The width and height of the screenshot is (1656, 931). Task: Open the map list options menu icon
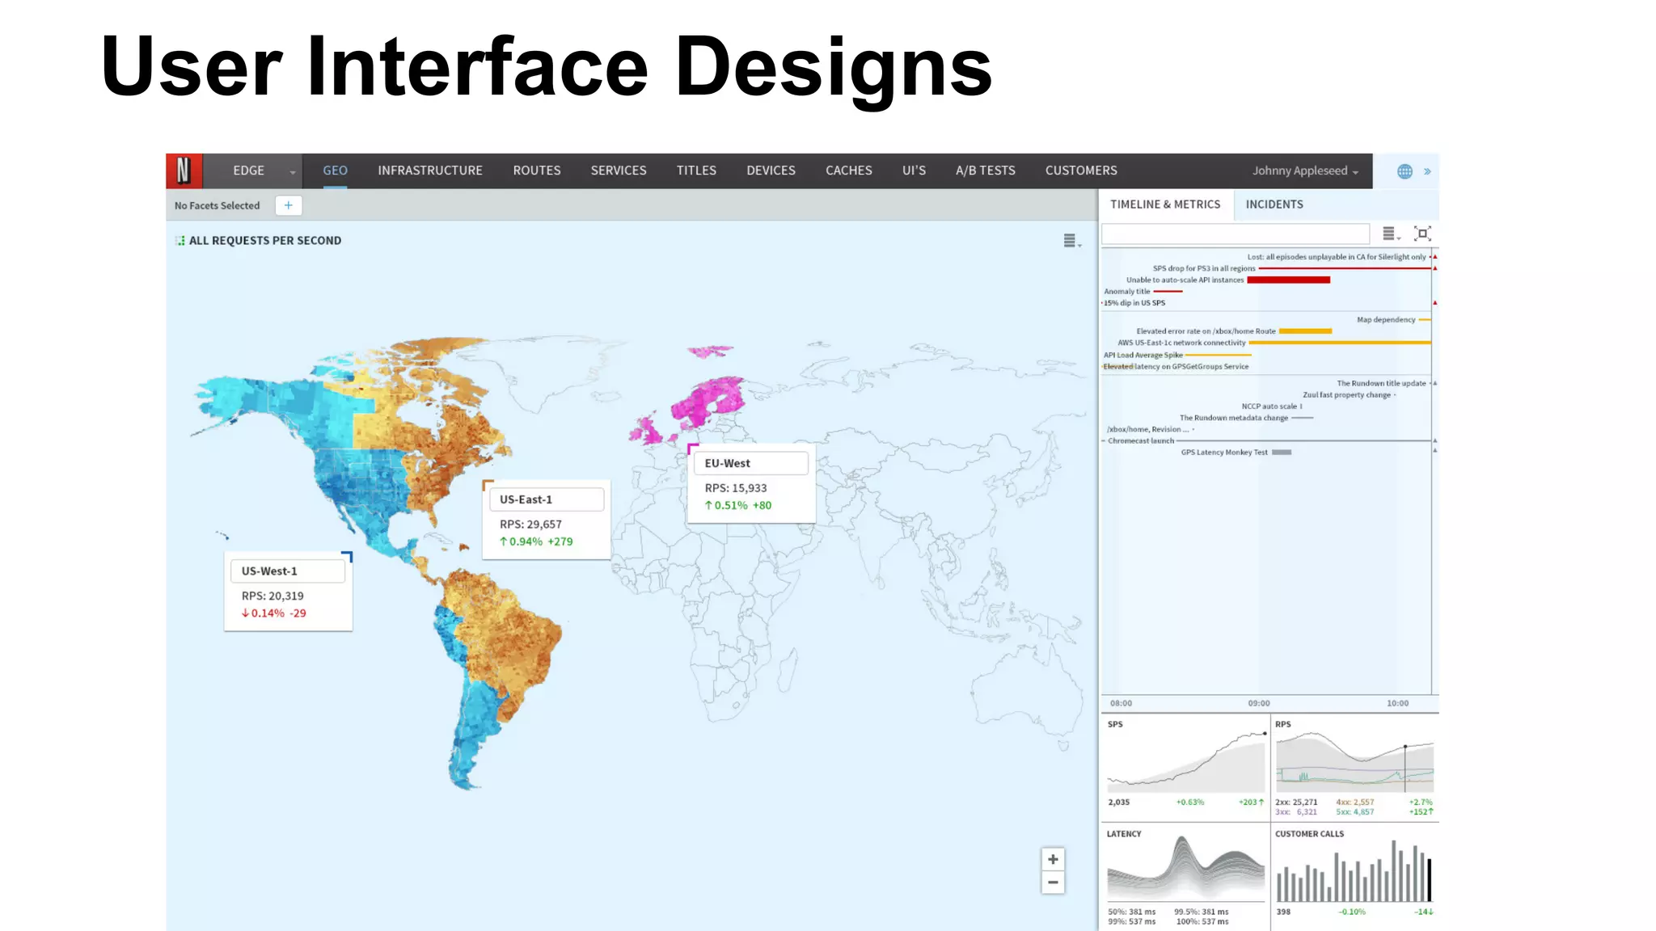click(1071, 241)
